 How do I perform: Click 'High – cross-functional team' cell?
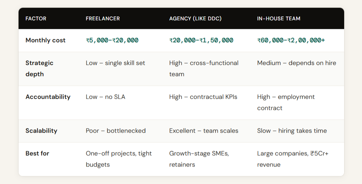(x=204, y=68)
